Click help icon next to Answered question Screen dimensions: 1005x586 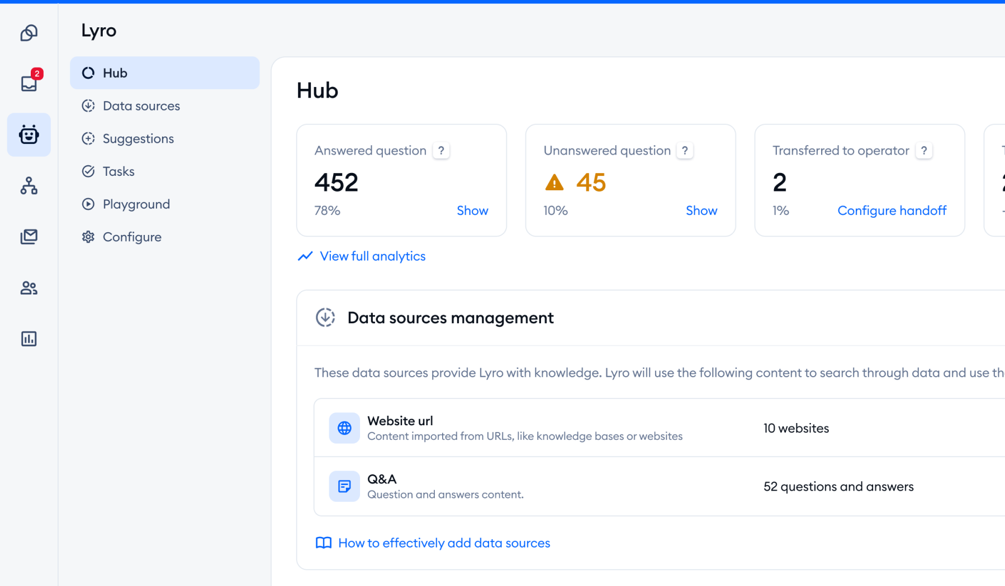(441, 151)
